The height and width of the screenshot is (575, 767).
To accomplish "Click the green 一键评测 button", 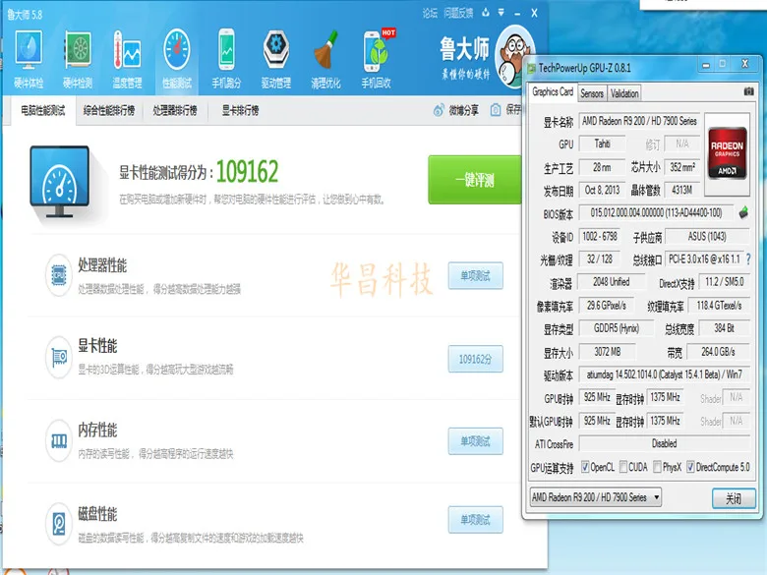I will point(475,180).
